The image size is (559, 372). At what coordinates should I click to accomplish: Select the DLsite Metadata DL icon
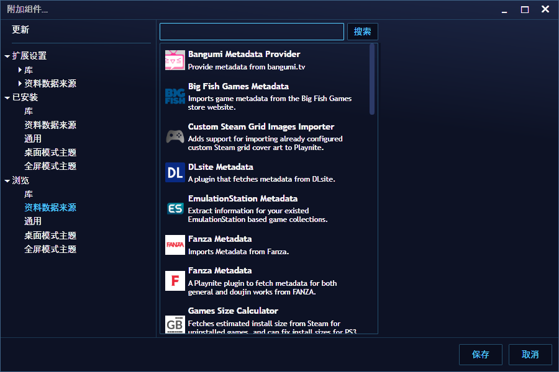(x=175, y=172)
